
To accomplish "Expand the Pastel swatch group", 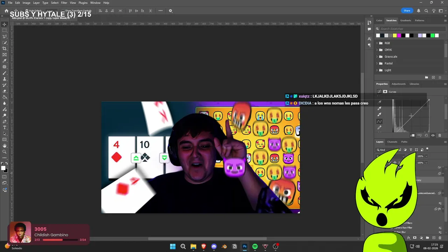I will [377, 63].
